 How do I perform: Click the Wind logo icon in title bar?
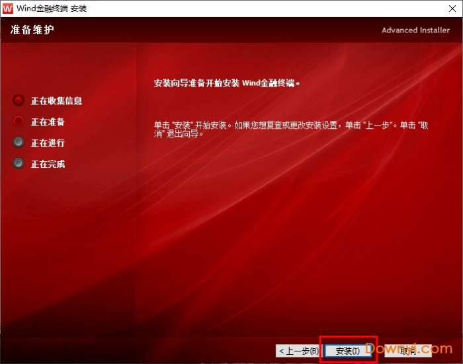click(8, 9)
